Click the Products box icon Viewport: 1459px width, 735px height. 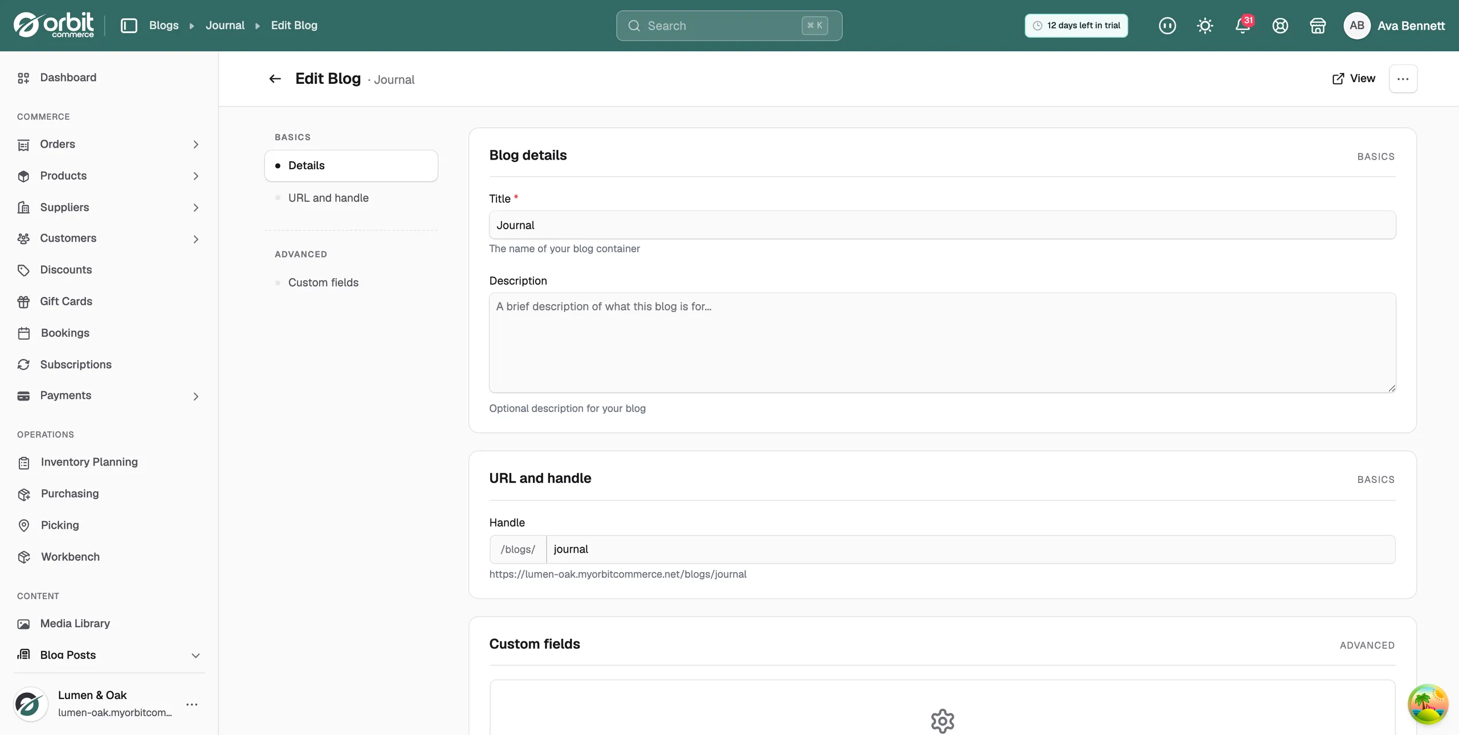click(x=23, y=176)
